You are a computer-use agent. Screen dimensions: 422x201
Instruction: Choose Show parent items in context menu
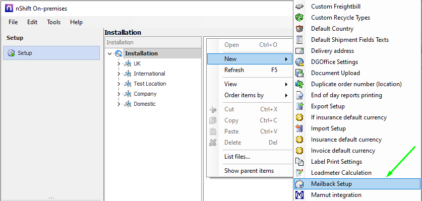tap(250, 171)
